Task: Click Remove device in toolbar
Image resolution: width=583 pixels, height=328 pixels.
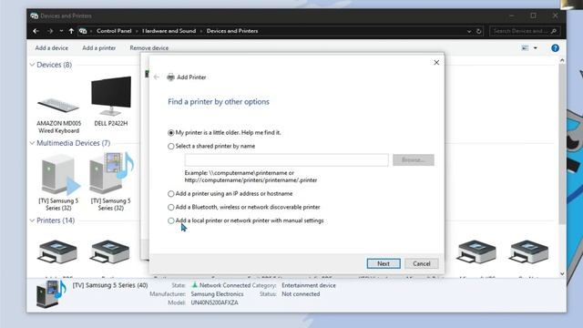Action: coord(149,48)
